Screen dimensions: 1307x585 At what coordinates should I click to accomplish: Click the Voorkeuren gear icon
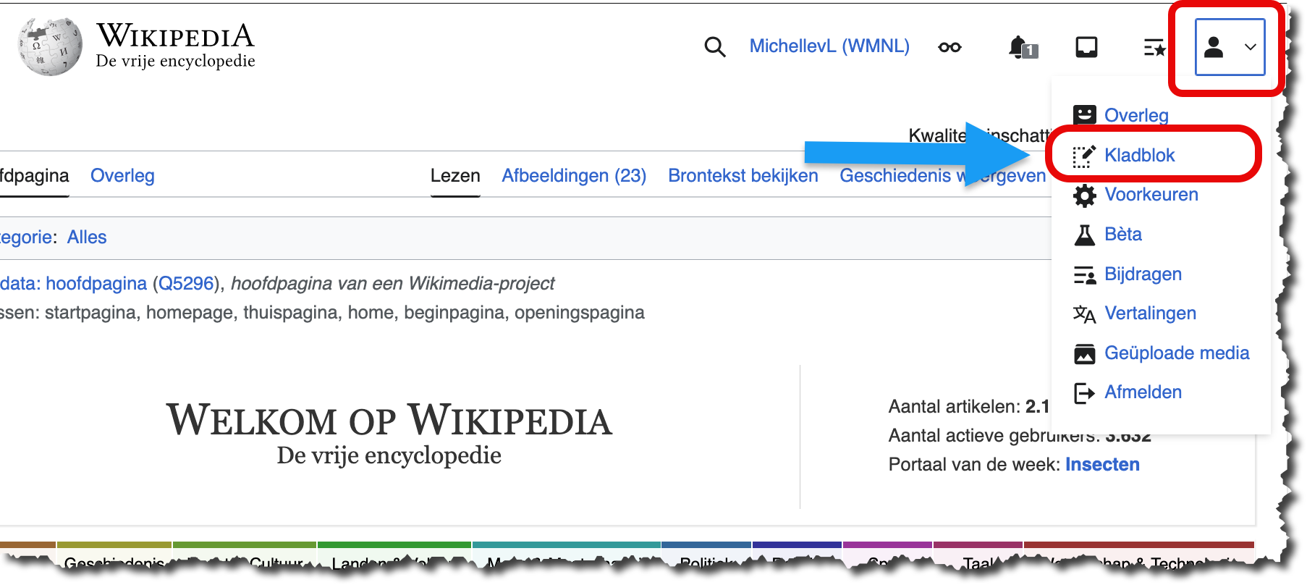pyautogui.click(x=1084, y=195)
